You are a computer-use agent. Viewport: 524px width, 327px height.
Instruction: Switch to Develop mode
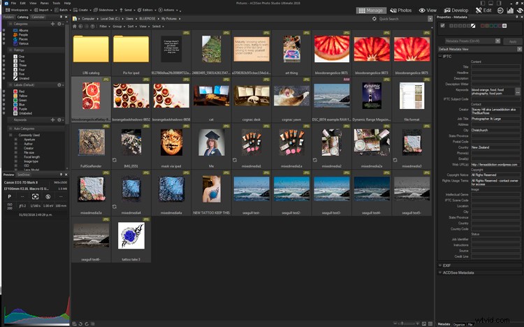(456, 10)
